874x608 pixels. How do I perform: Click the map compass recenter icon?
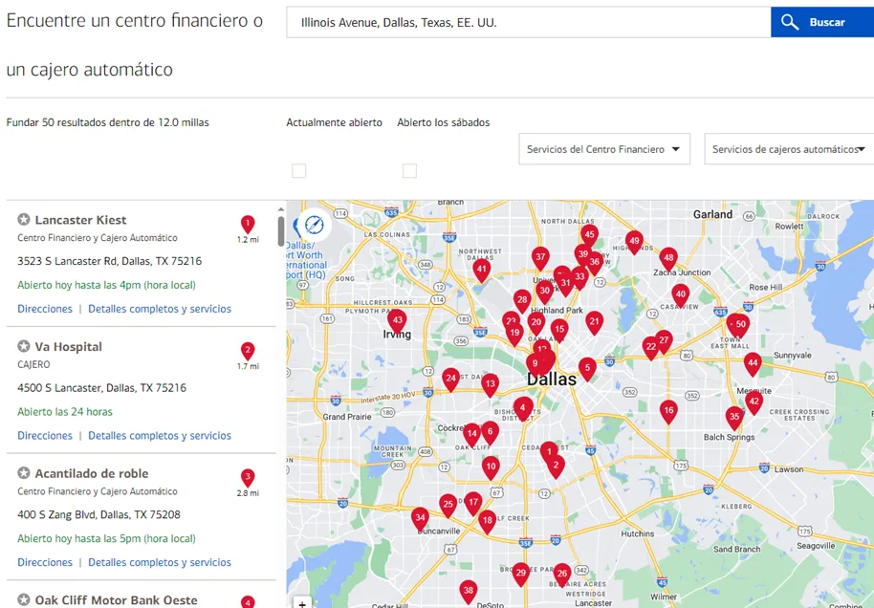(x=315, y=226)
